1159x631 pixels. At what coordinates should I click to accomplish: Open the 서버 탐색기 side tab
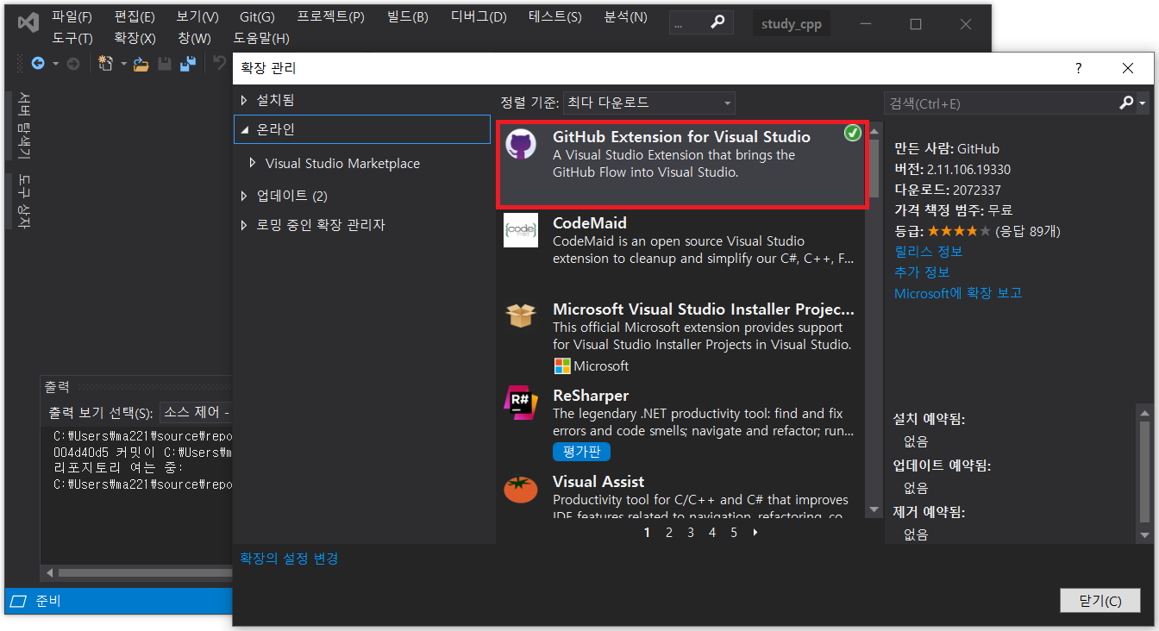click(x=24, y=126)
